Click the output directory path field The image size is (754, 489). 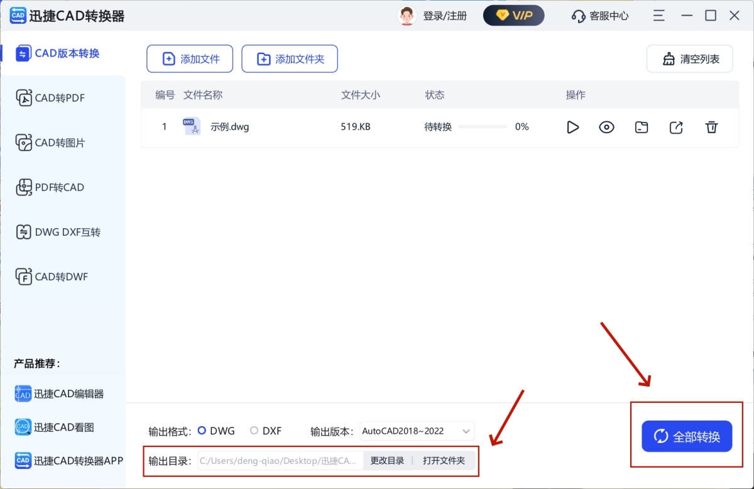tap(280, 461)
